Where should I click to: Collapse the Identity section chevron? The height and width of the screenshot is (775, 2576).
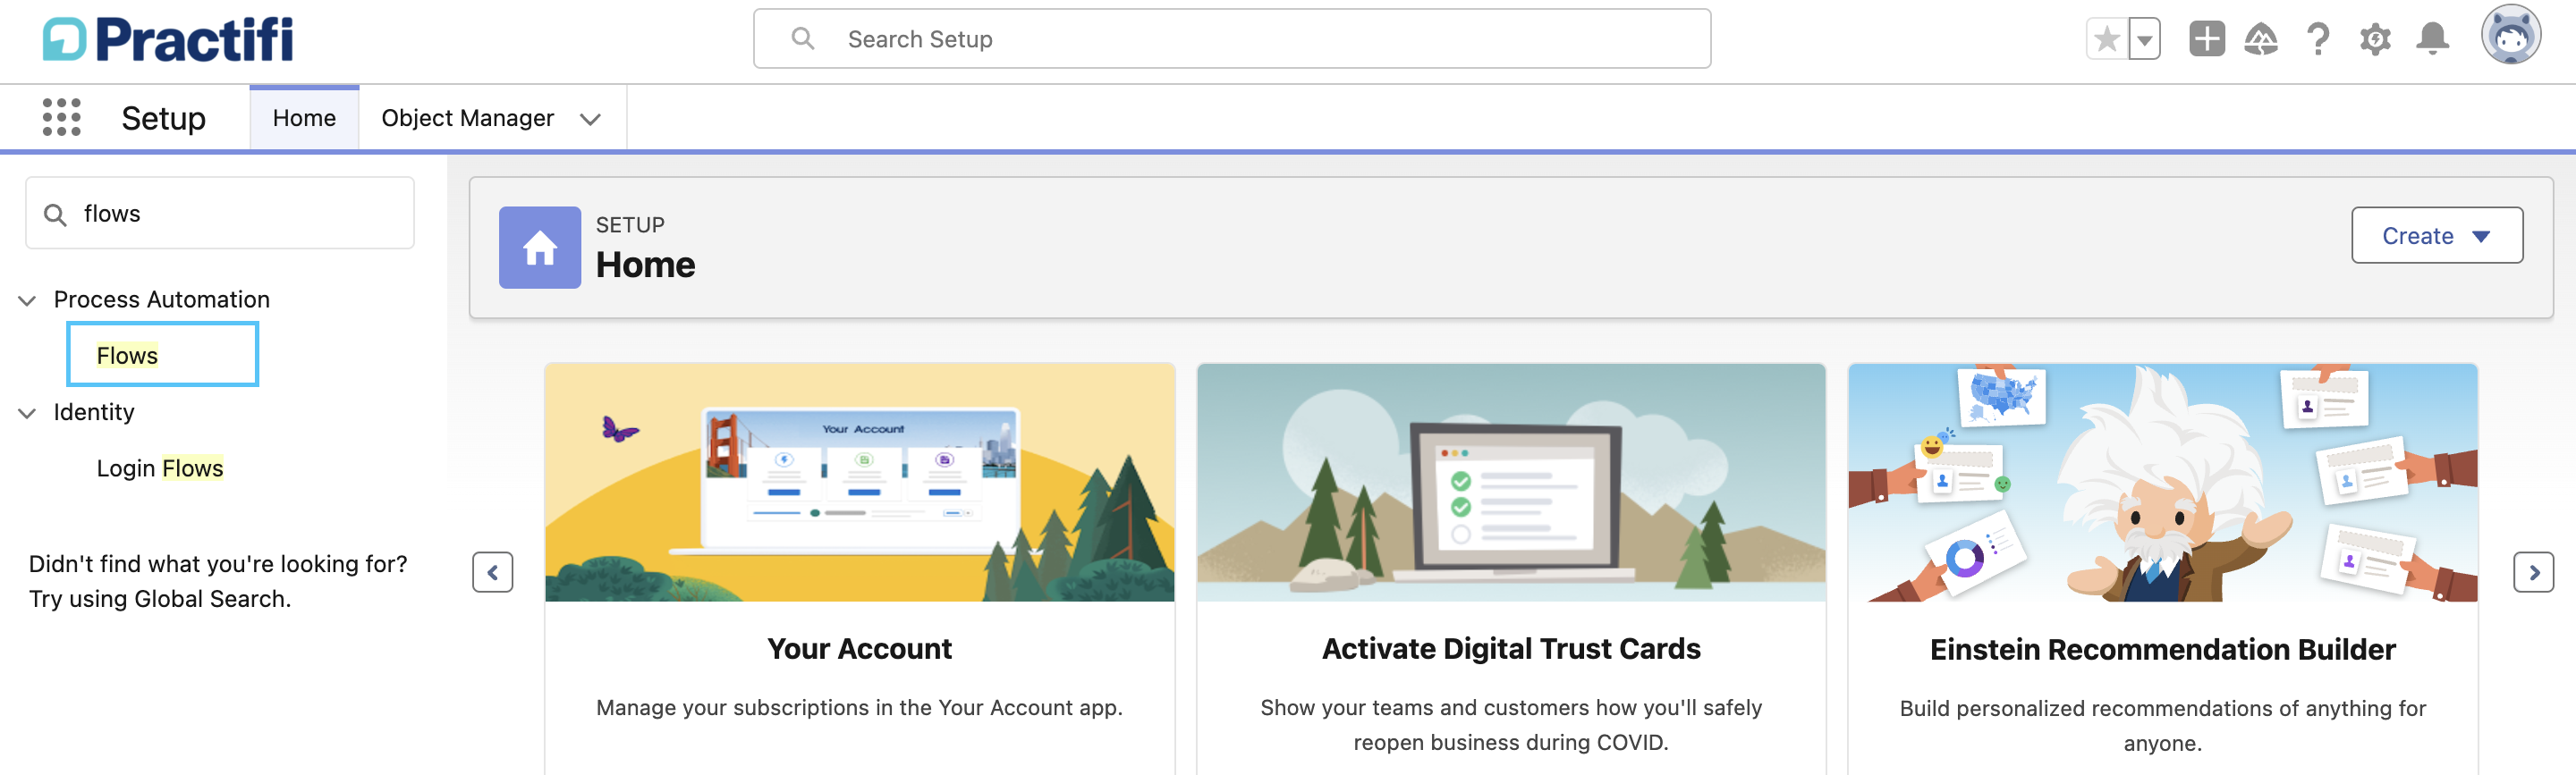(28, 413)
